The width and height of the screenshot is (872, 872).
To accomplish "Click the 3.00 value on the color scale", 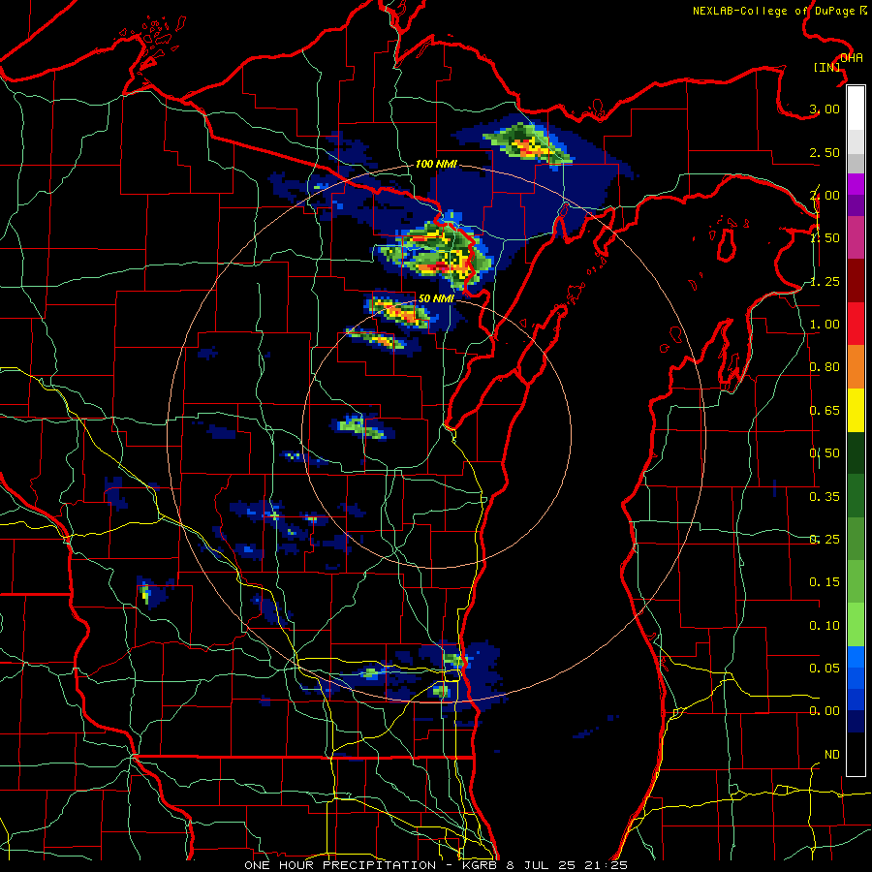I will tap(825, 109).
